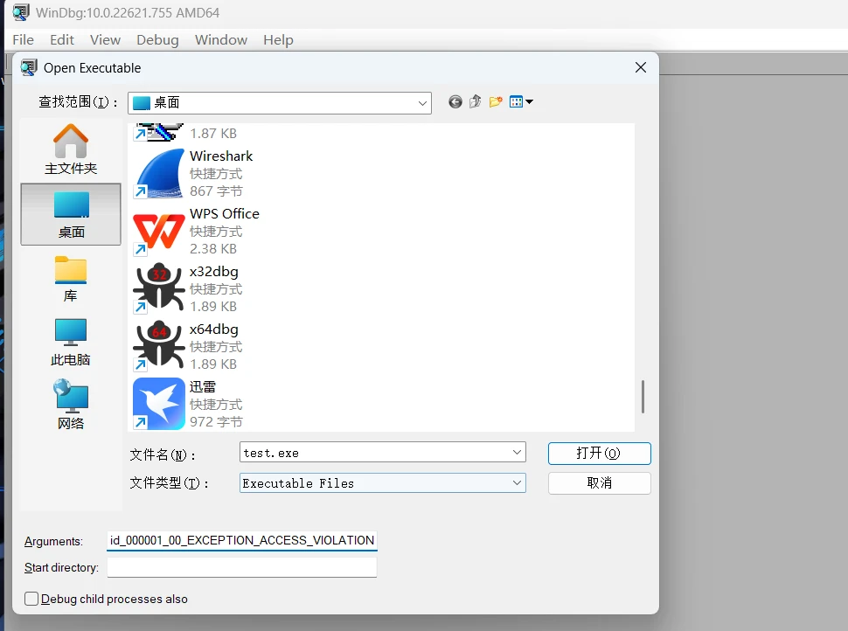The width and height of the screenshot is (848, 631).
Task: Select the x32dbg shortcut icon
Action: (x=158, y=288)
